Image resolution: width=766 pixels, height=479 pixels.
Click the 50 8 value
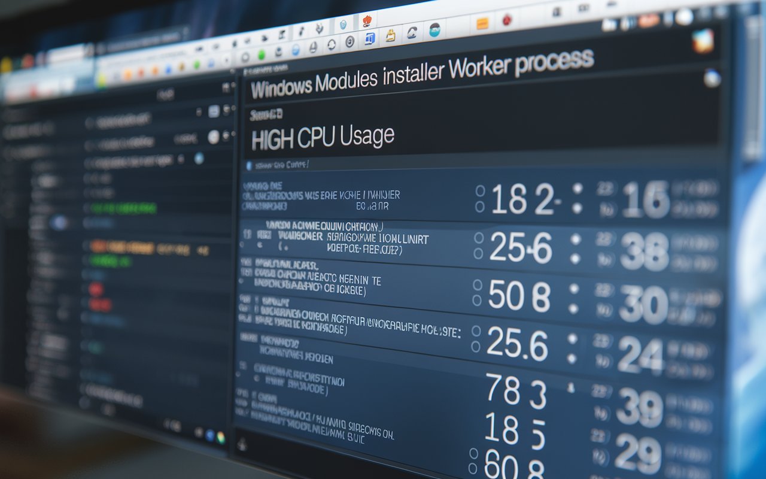(519, 296)
